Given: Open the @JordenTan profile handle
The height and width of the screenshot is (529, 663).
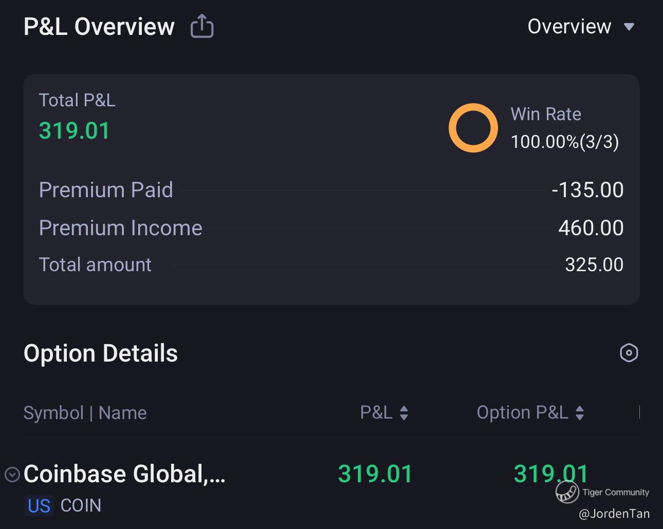Looking at the screenshot, I should (x=614, y=514).
